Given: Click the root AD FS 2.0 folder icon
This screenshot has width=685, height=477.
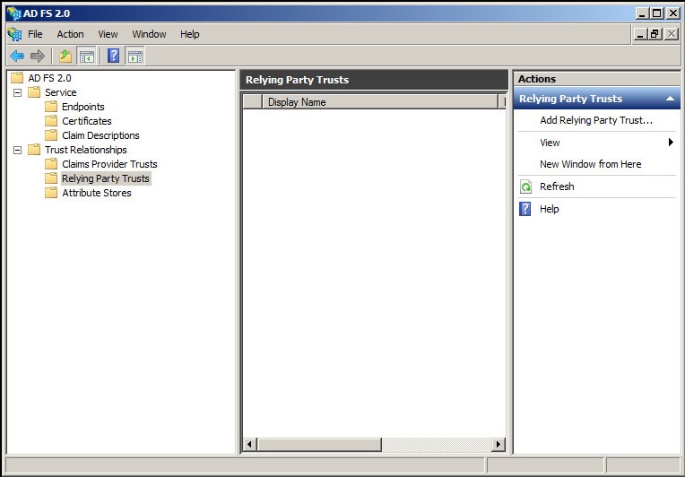Looking at the screenshot, I should (17, 78).
